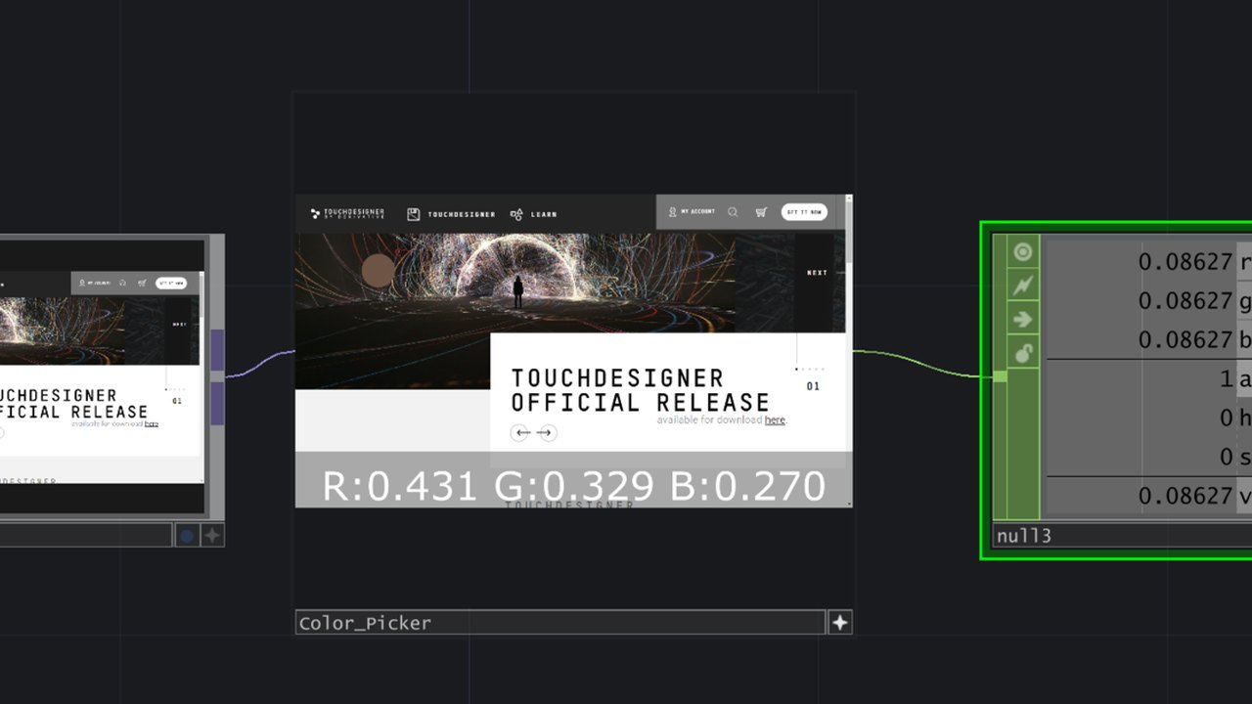
Task: Click the purple wire entering Color_Picker
Action: pyautogui.click(x=262, y=363)
